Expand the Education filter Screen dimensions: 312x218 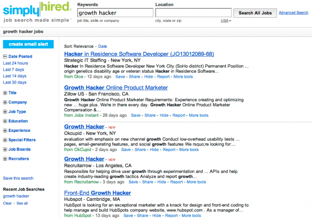point(5,121)
